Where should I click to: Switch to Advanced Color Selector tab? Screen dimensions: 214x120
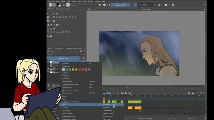(x=74, y=48)
